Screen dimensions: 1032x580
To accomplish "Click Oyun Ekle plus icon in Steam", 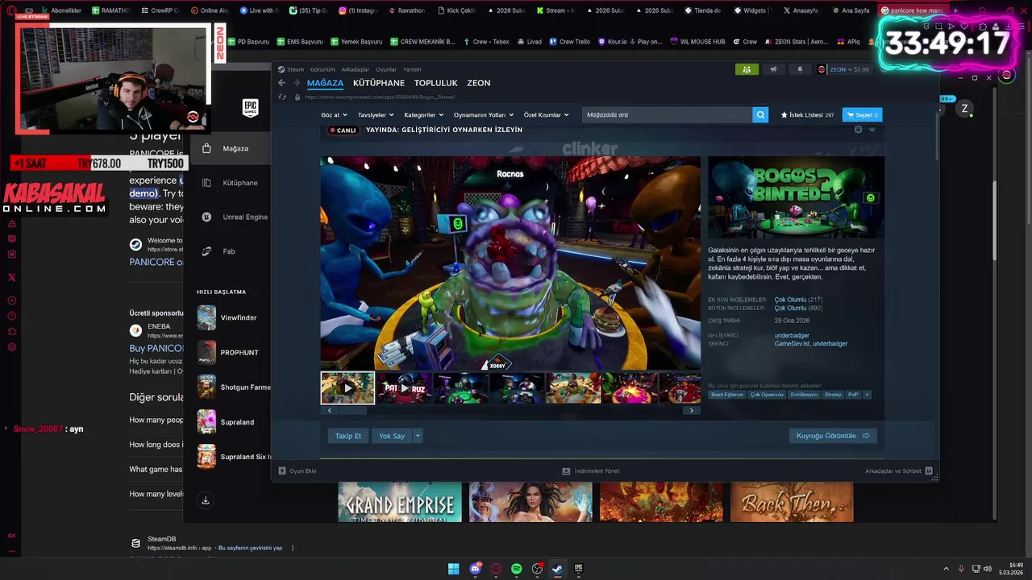I will 282,470.
